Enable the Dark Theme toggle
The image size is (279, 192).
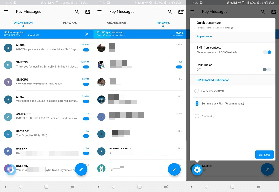point(267,69)
